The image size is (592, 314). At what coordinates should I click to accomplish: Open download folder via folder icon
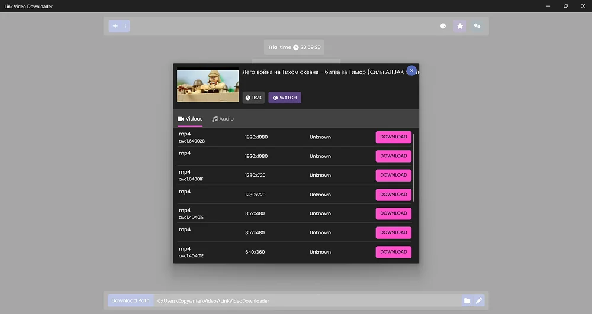point(467,300)
